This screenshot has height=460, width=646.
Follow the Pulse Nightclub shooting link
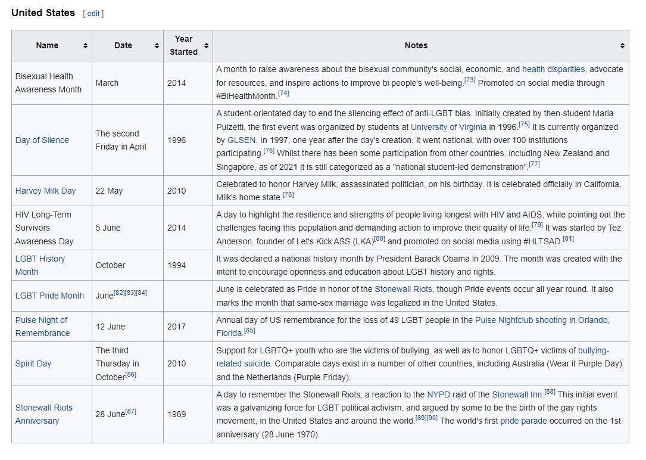click(x=521, y=320)
